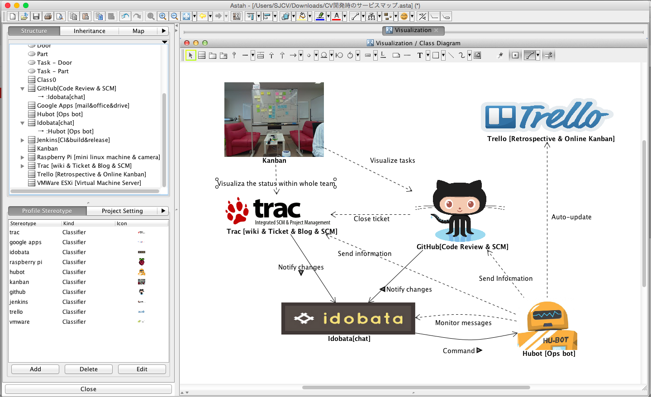Open the font color dropdown arrow
The image size is (651, 397).
[344, 16]
